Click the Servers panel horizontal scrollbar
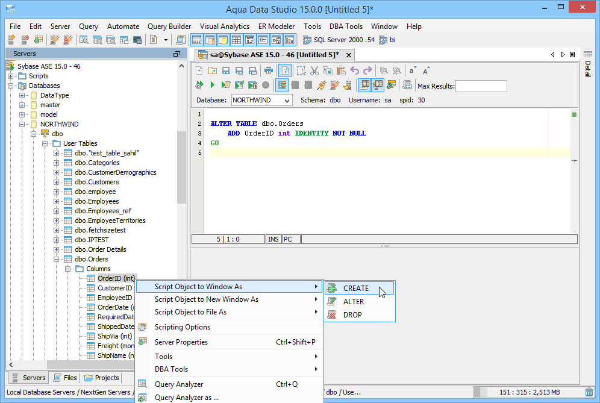This screenshot has height=403, width=600. [90, 364]
